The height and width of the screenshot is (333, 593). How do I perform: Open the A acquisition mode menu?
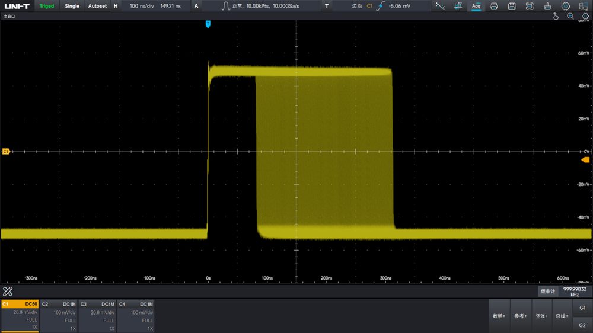(x=196, y=6)
